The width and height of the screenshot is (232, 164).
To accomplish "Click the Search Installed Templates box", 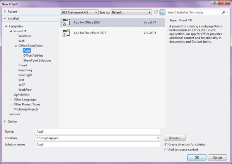I will (194, 12).
